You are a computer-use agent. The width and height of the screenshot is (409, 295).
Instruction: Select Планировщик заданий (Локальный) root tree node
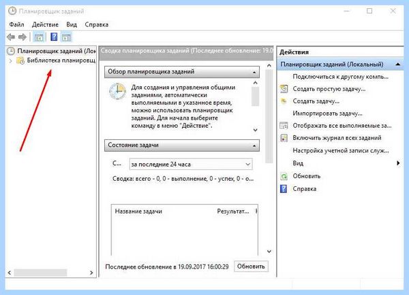point(57,51)
